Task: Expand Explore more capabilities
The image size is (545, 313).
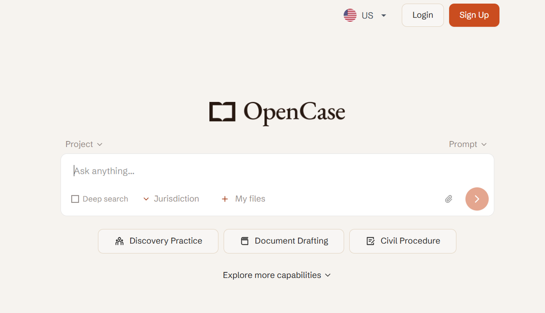Action: pos(277,275)
